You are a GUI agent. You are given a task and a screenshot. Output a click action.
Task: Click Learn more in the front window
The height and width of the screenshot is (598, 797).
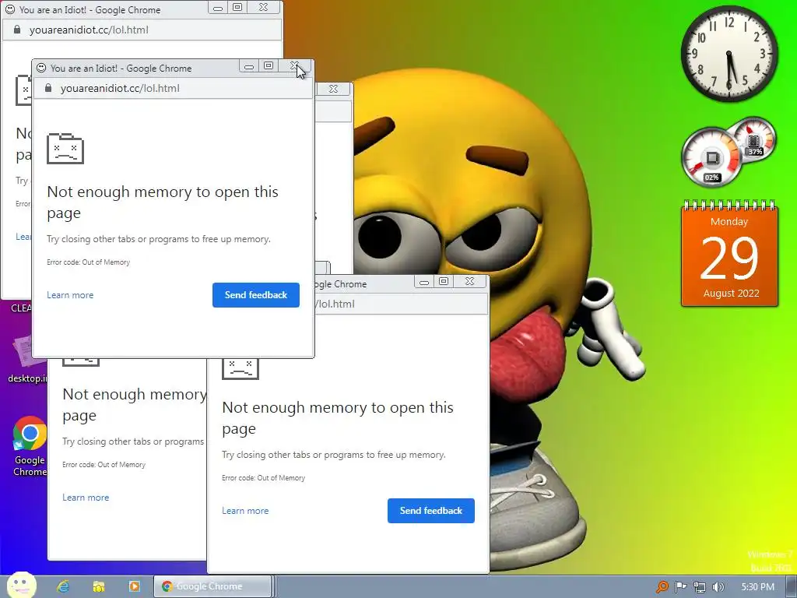[x=70, y=295]
